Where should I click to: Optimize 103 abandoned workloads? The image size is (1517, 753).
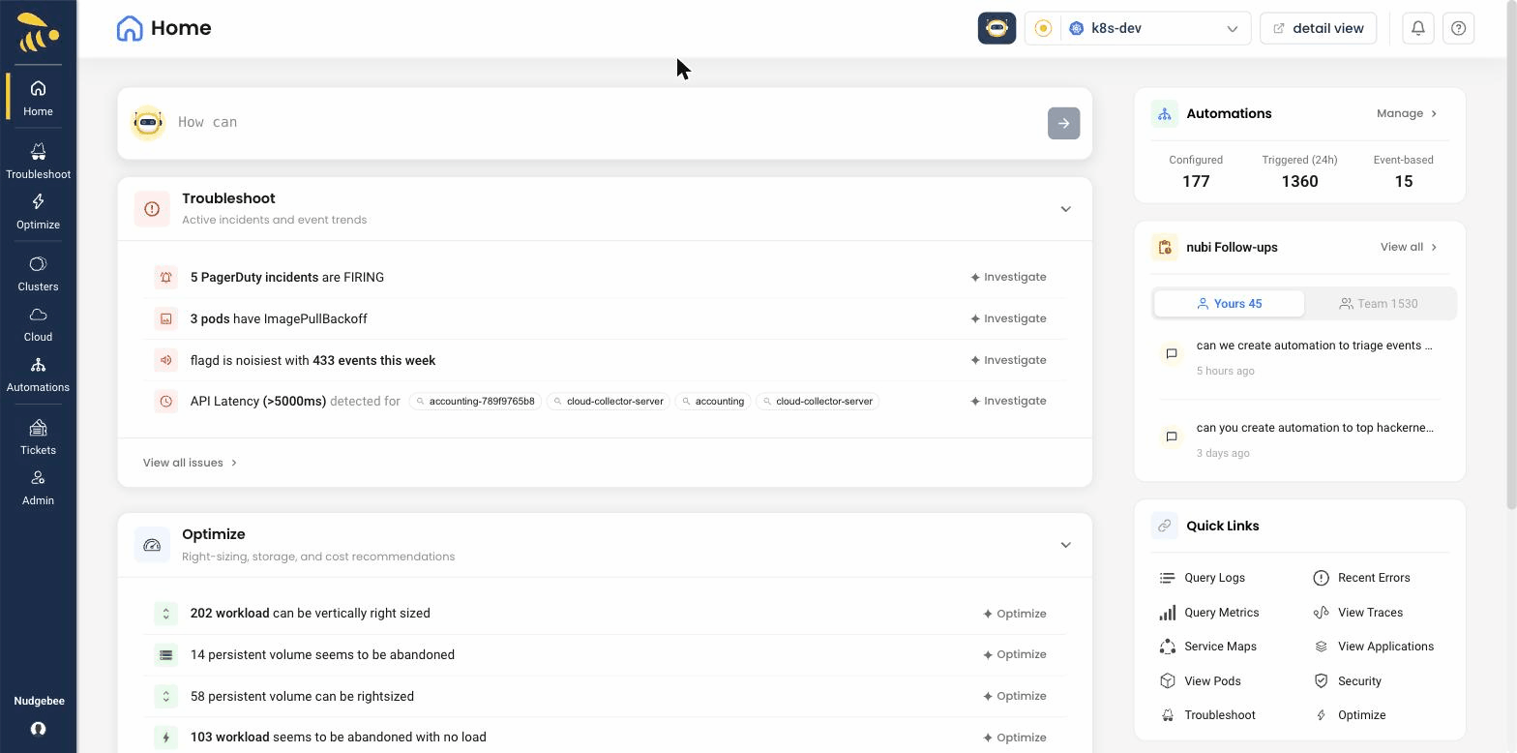pos(1015,738)
